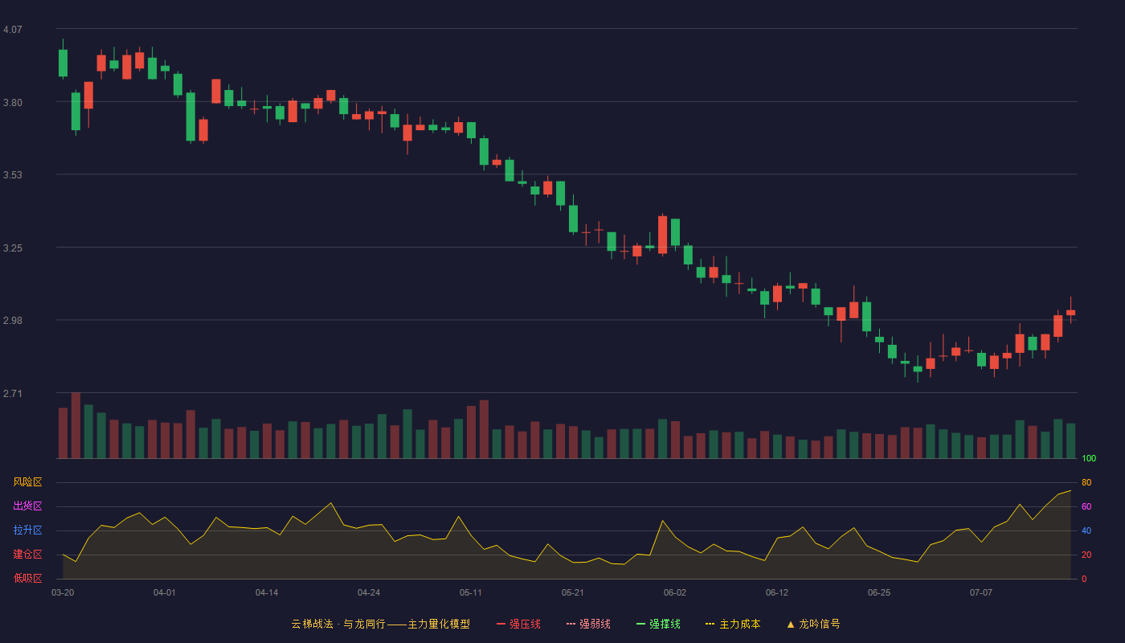Select the 低吸区 zone label

pyautogui.click(x=27, y=578)
